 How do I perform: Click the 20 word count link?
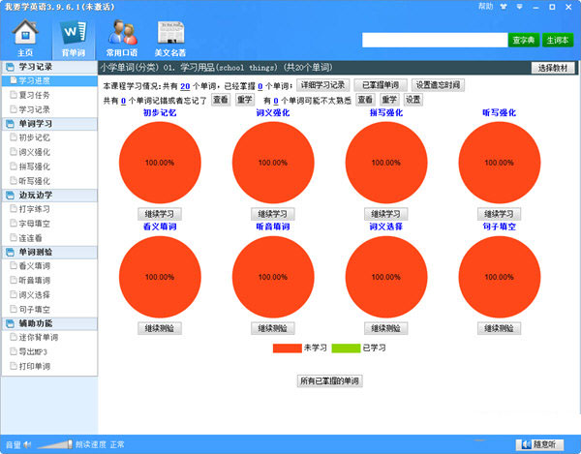185,86
